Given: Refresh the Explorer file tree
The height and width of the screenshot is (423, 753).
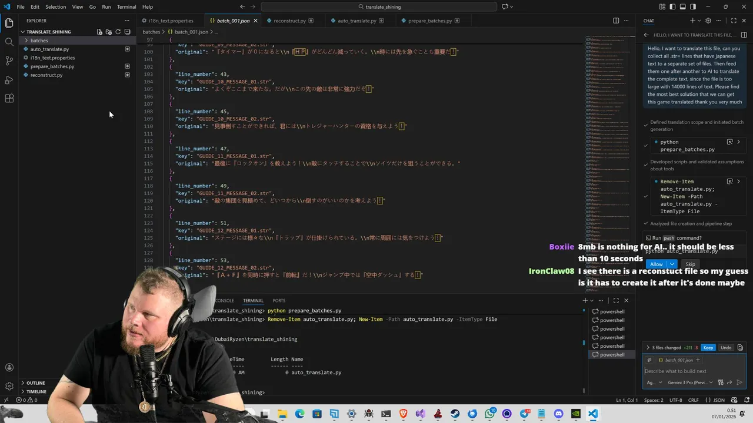Looking at the screenshot, I should point(118,32).
